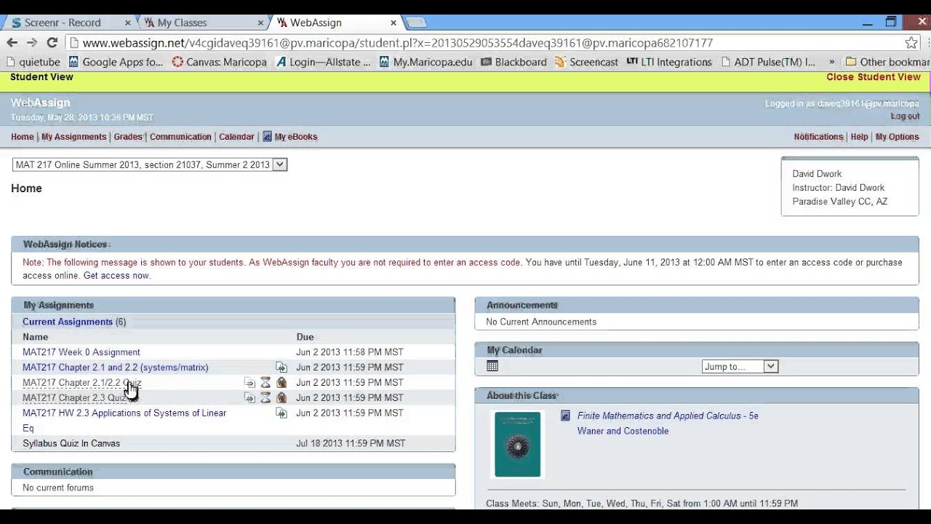Go back with browser back arrow

point(12,43)
